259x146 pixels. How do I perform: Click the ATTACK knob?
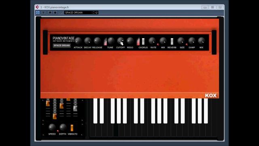click(x=78, y=41)
